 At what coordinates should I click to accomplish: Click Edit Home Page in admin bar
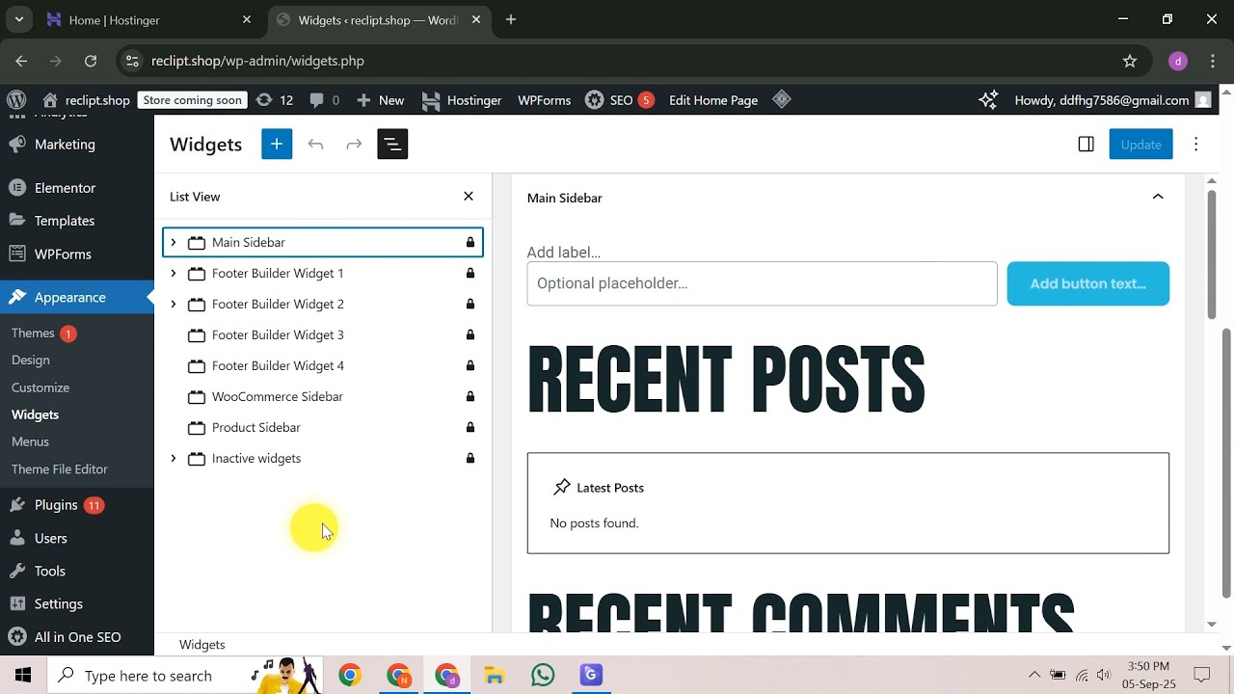coord(713,99)
